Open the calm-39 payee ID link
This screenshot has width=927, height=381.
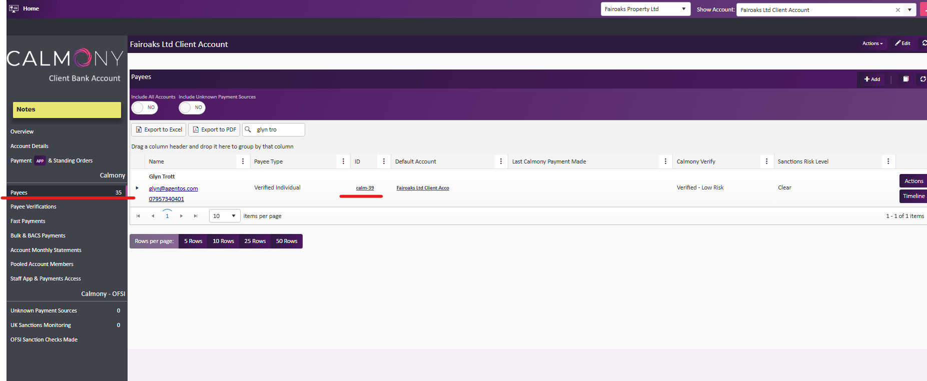(x=365, y=188)
